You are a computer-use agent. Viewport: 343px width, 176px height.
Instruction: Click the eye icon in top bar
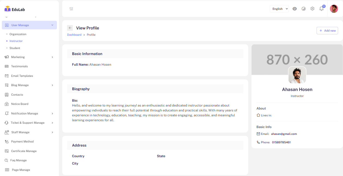pos(295,9)
